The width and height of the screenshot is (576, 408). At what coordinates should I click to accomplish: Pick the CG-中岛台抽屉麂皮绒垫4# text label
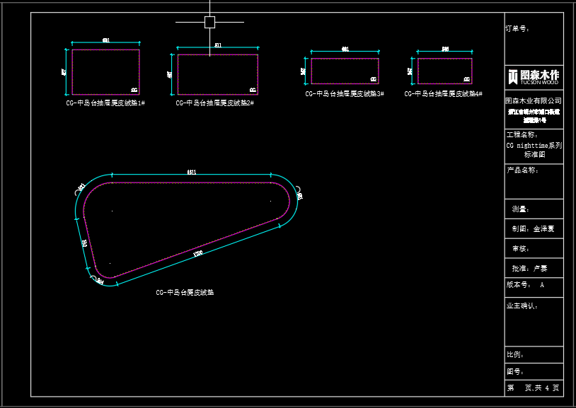click(443, 93)
